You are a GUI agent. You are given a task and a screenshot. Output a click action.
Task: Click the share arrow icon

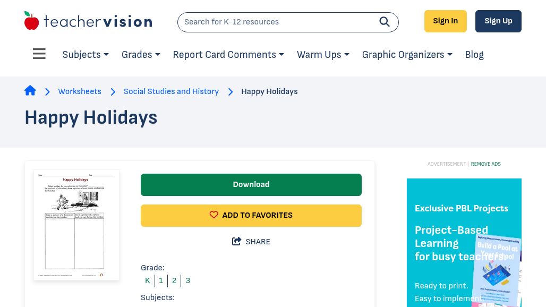pyautogui.click(x=237, y=242)
